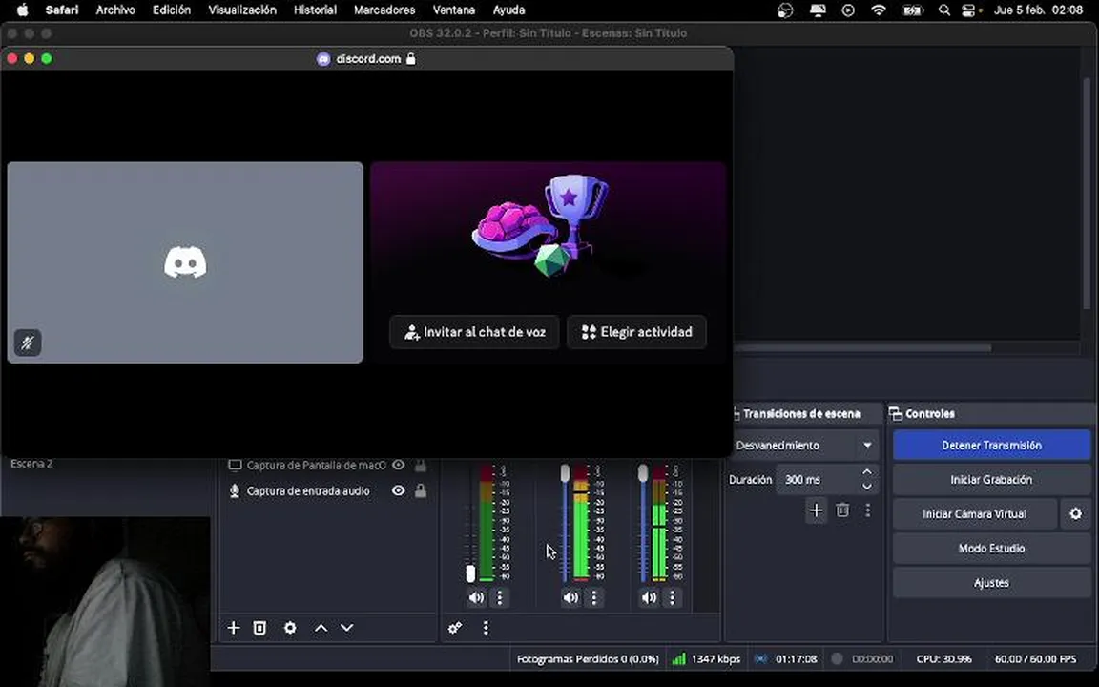Open Ajustes button in Controles

click(x=992, y=583)
